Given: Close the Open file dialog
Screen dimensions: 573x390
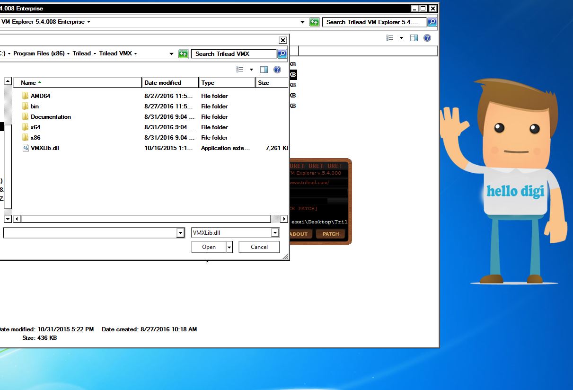Looking at the screenshot, I should pos(283,40).
